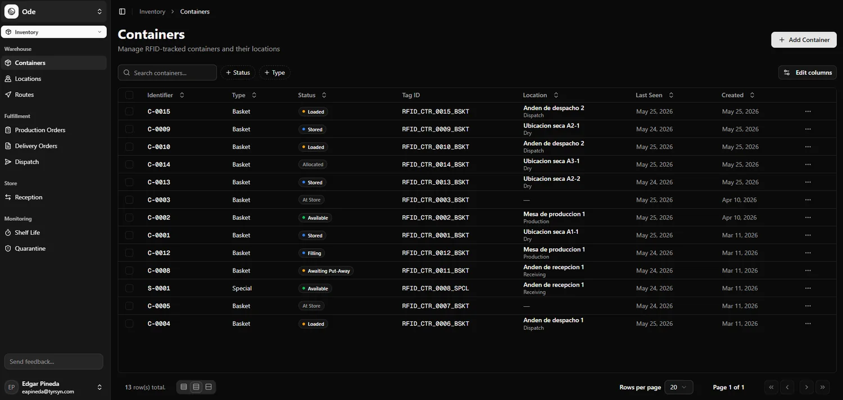
Task: Open Quarantine in the sidebar
Action: (53, 248)
